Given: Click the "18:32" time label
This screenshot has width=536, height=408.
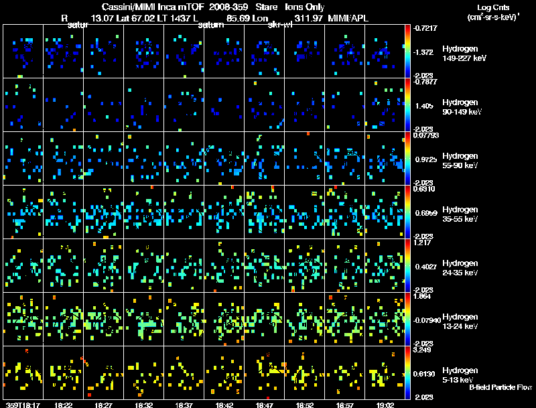Looking at the screenshot, I should pos(143,405).
